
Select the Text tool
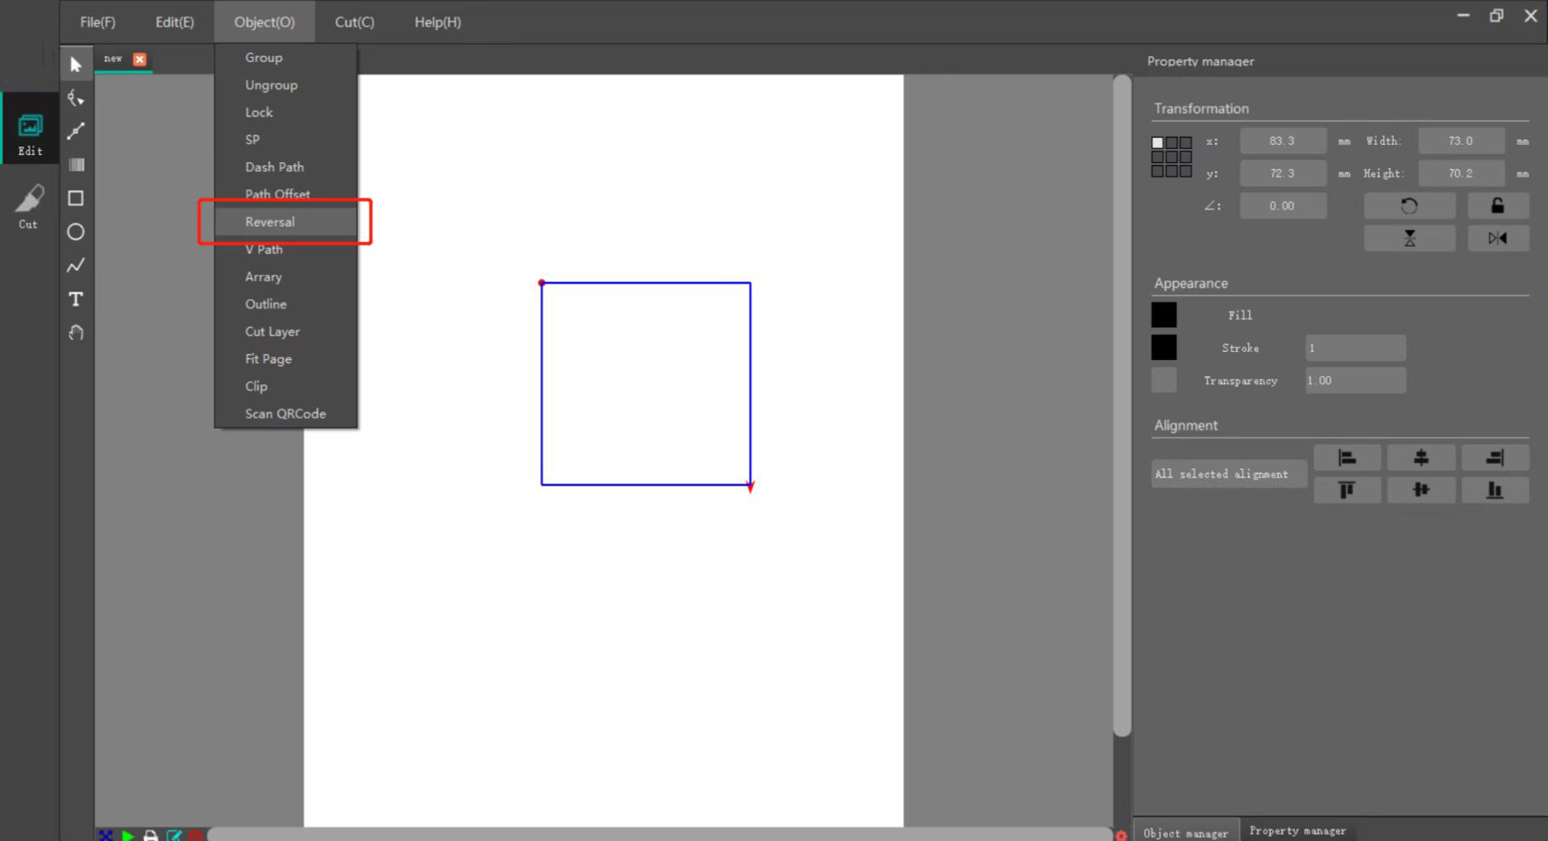76,299
